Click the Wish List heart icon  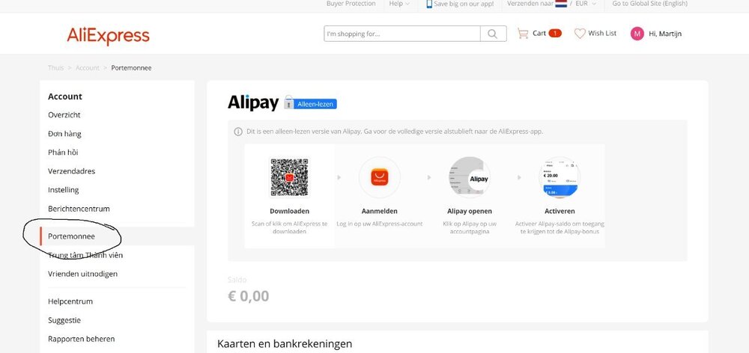click(x=580, y=34)
